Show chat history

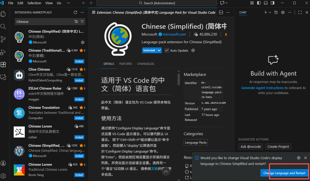click(276, 12)
